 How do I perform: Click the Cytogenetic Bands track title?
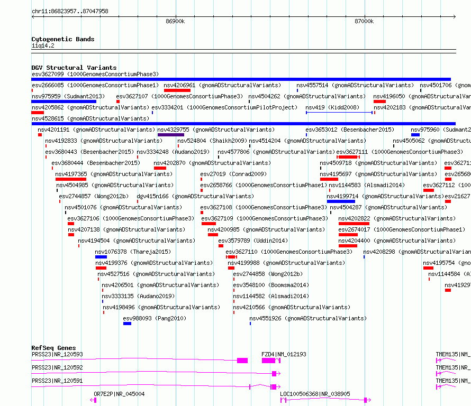click(x=63, y=39)
